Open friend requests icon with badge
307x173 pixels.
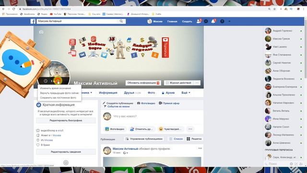(199, 21)
